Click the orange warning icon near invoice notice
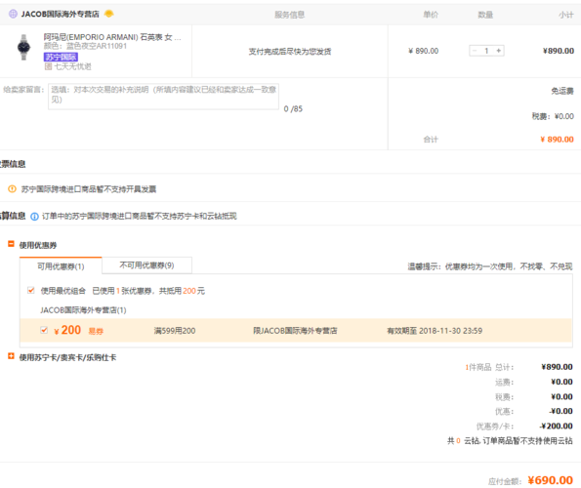Viewport: 581px width, 488px height. point(13,189)
